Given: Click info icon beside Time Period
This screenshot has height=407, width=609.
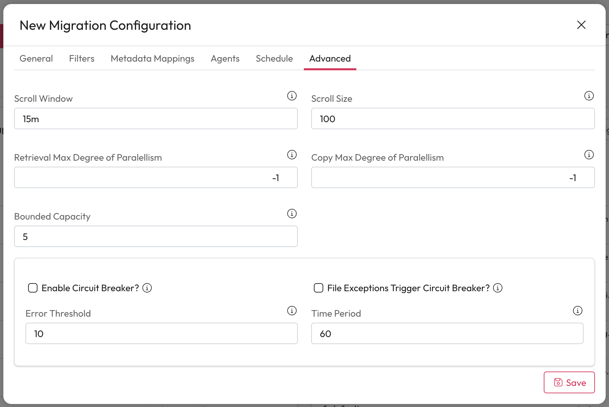Looking at the screenshot, I should click(x=578, y=311).
